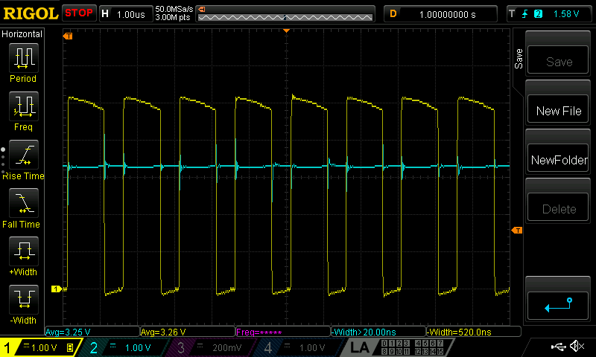The image size is (596, 357).
Task: Choose the Fall Time measurement icon
Action: pos(23,204)
